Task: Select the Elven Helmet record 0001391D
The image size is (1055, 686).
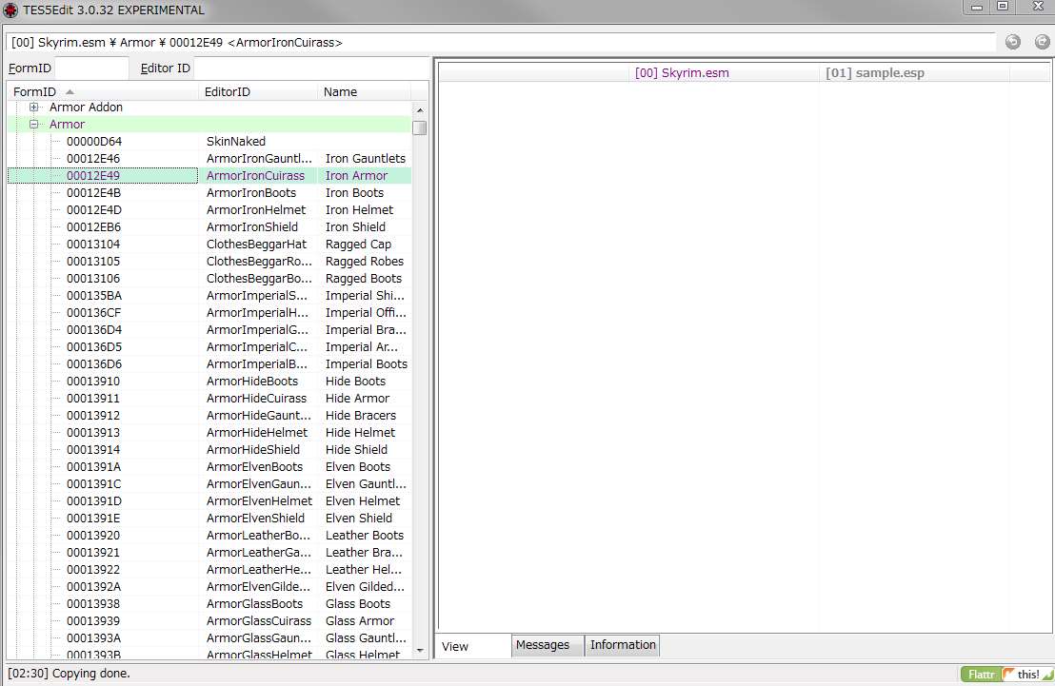Action: 209,501
